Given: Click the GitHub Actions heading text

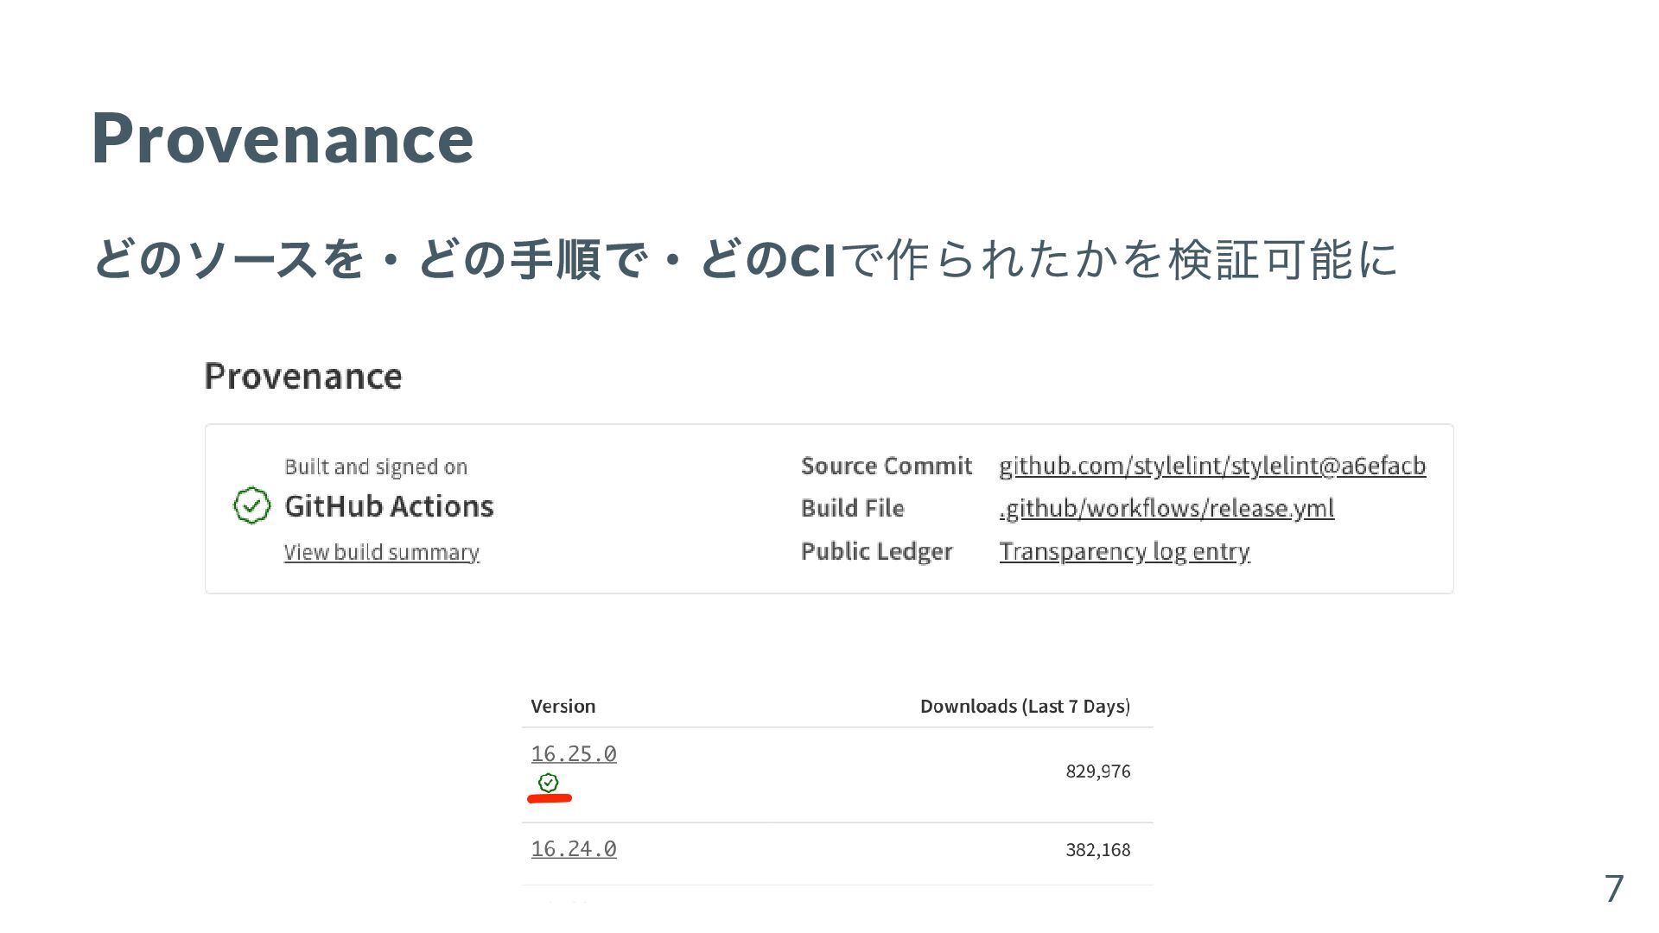Looking at the screenshot, I should pyautogui.click(x=389, y=505).
